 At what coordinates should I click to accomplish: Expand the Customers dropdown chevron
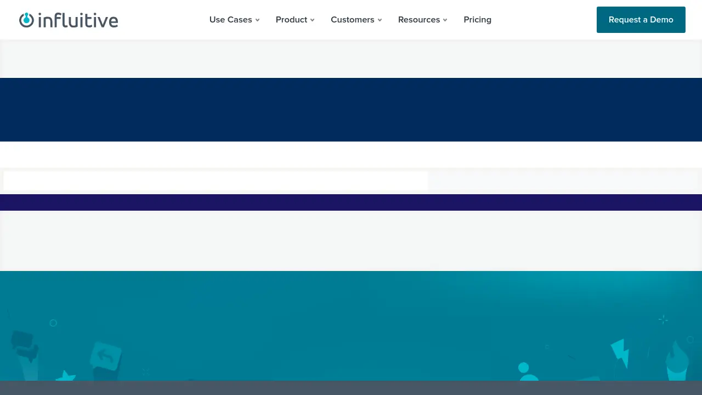[380, 20]
